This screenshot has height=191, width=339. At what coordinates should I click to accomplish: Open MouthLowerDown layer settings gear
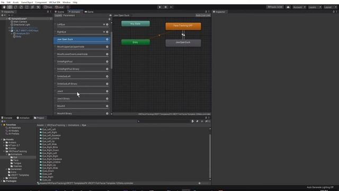point(107,54)
